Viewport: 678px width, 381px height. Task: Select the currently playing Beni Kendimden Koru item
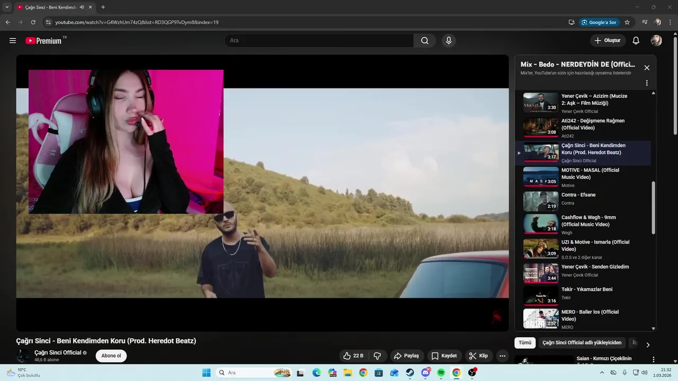tap(583, 152)
